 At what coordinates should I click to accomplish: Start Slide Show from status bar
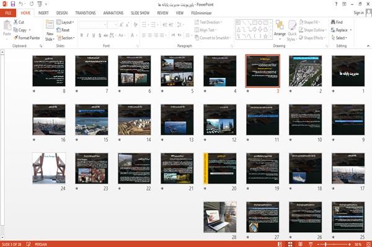[x=311, y=244]
